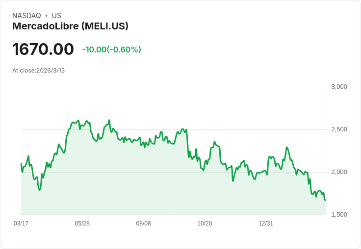The height and width of the screenshot is (249, 361).
Task: Click the 1,500 price axis label
Action: 339,215
